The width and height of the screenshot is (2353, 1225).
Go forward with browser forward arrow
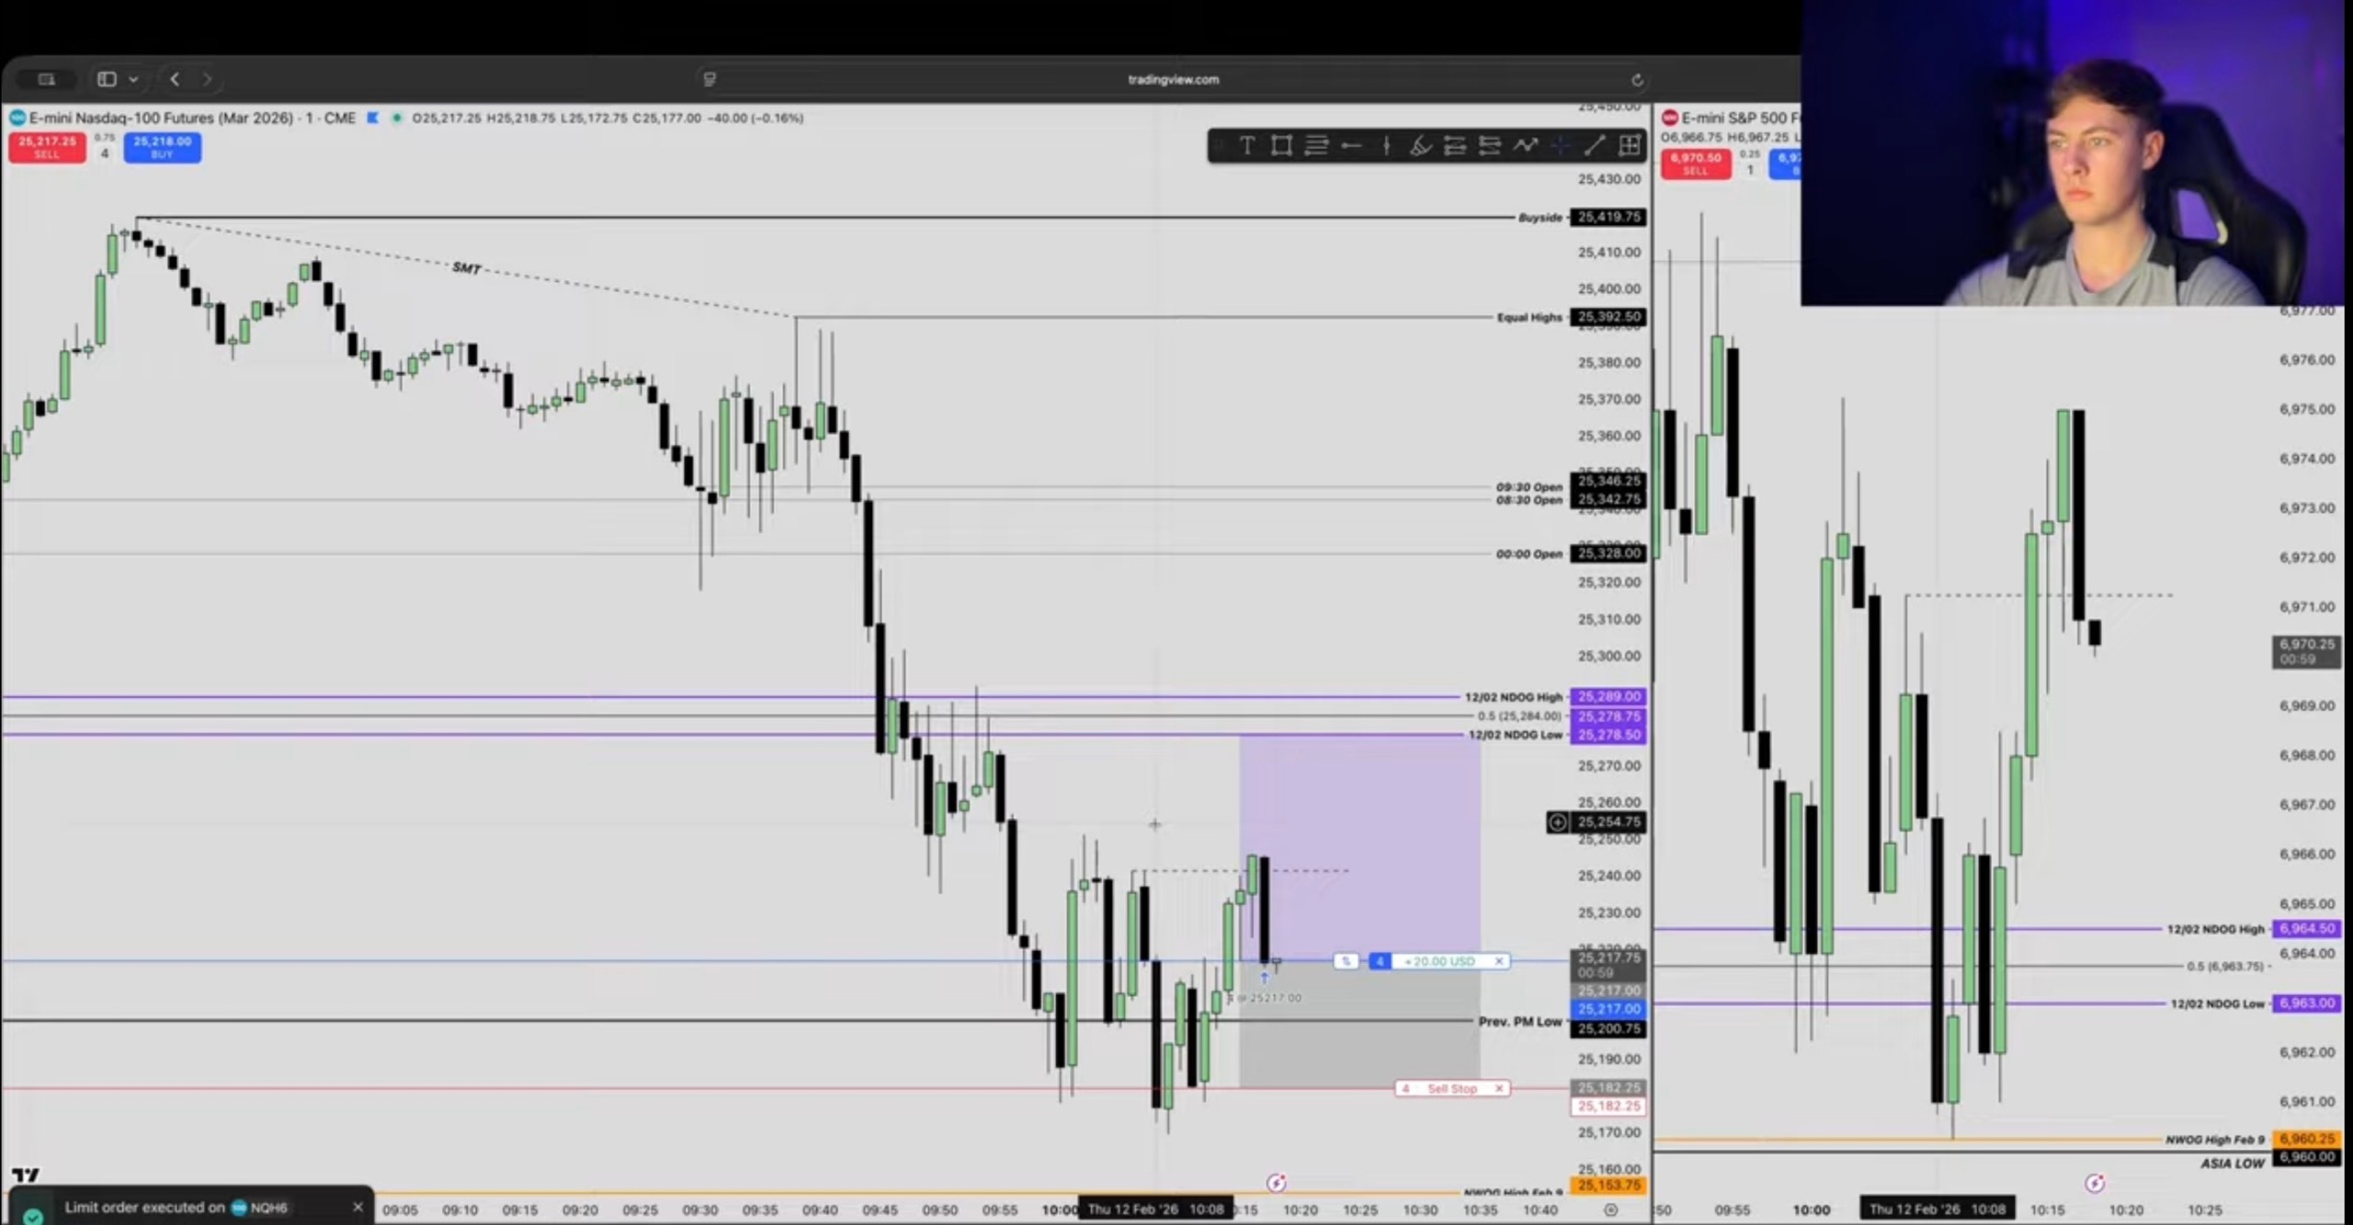[208, 79]
